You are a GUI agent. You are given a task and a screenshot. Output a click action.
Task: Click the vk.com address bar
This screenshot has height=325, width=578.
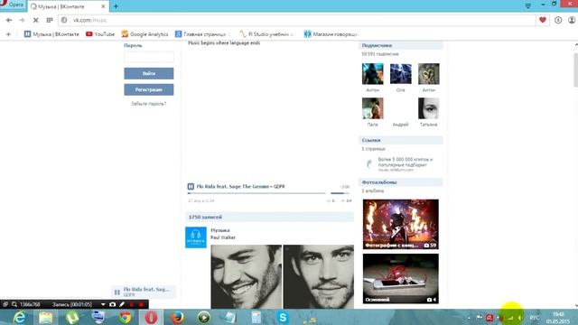coord(297,20)
